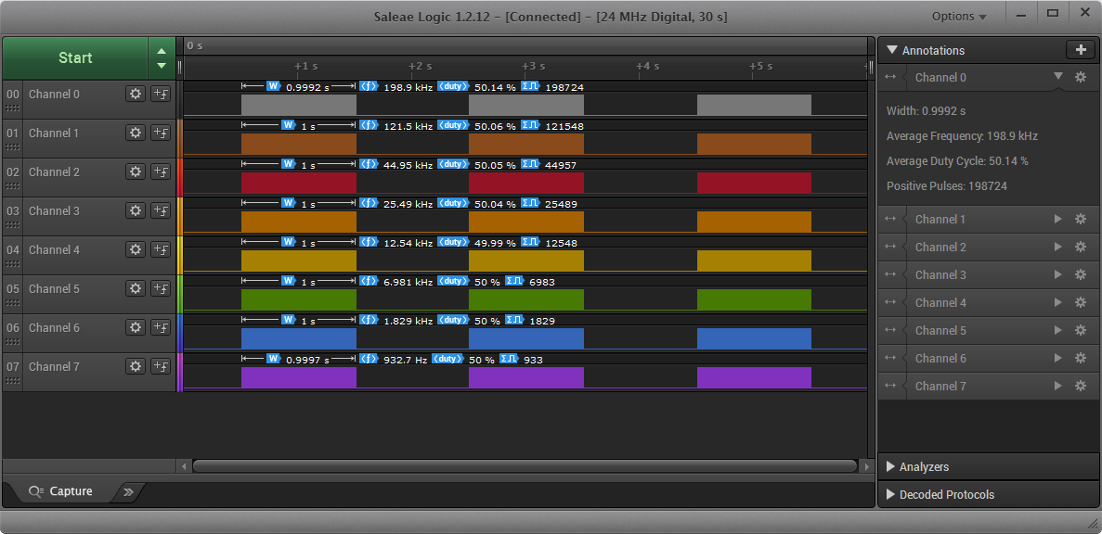1102x534 pixels.
Task: Click the 198.9 kHz frequency measurement
Action: click(x=408, y=87)
